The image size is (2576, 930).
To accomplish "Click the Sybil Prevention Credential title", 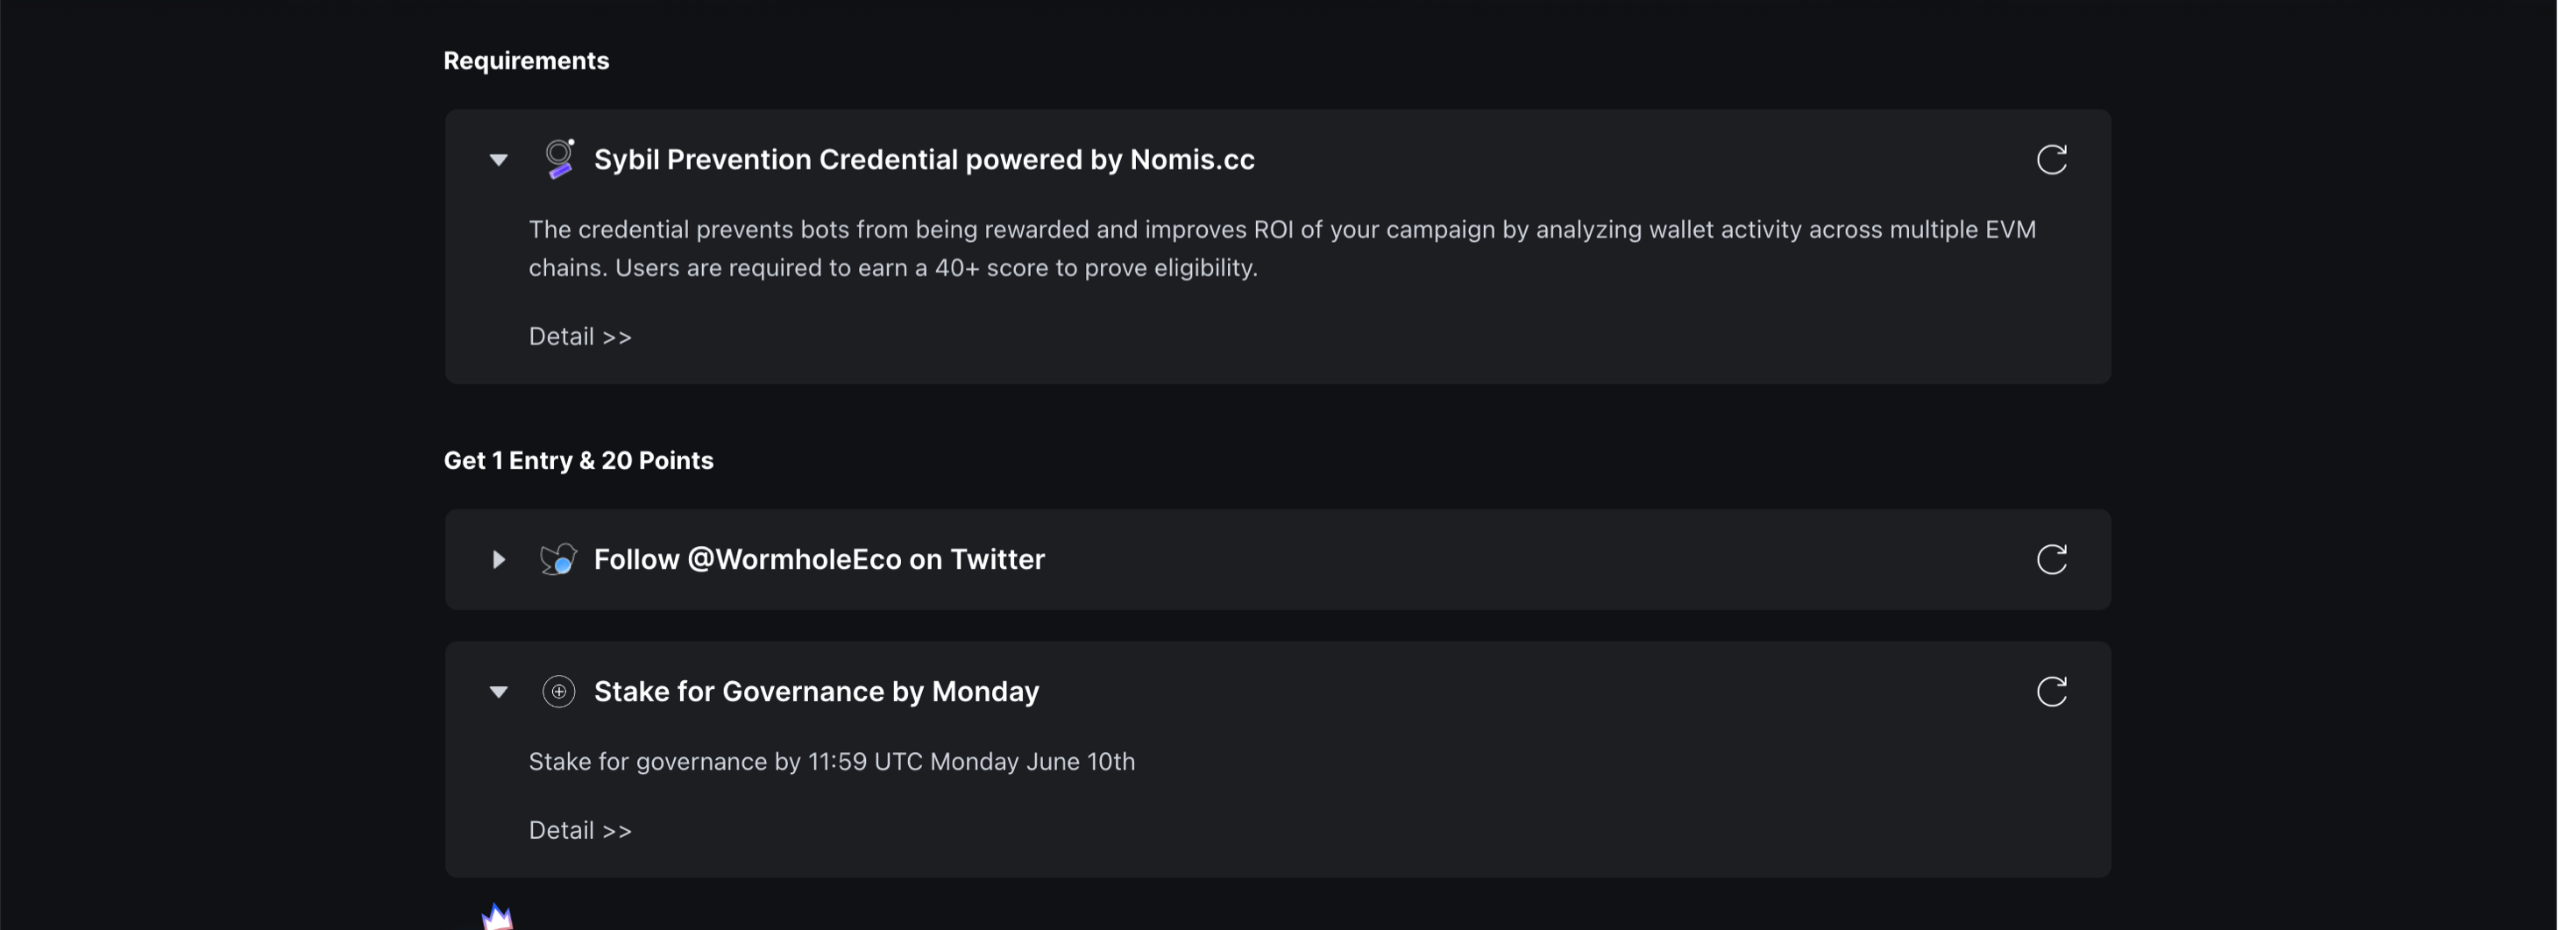I will (923, 160).
